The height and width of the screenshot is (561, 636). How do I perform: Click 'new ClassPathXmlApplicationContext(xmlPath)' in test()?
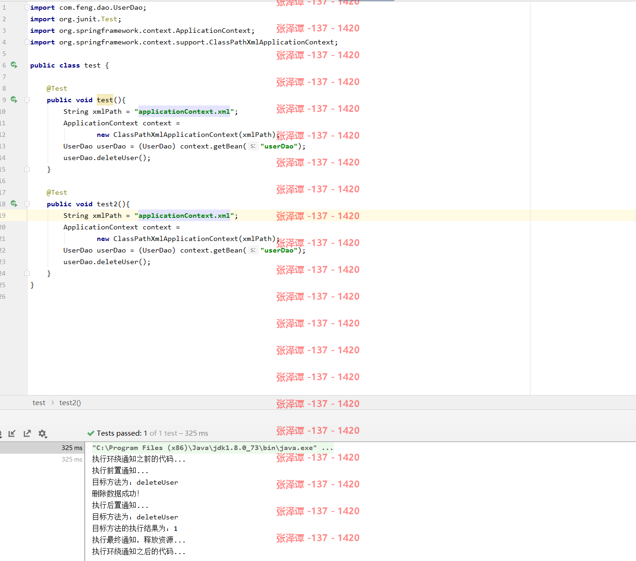(x=186, y=135)
